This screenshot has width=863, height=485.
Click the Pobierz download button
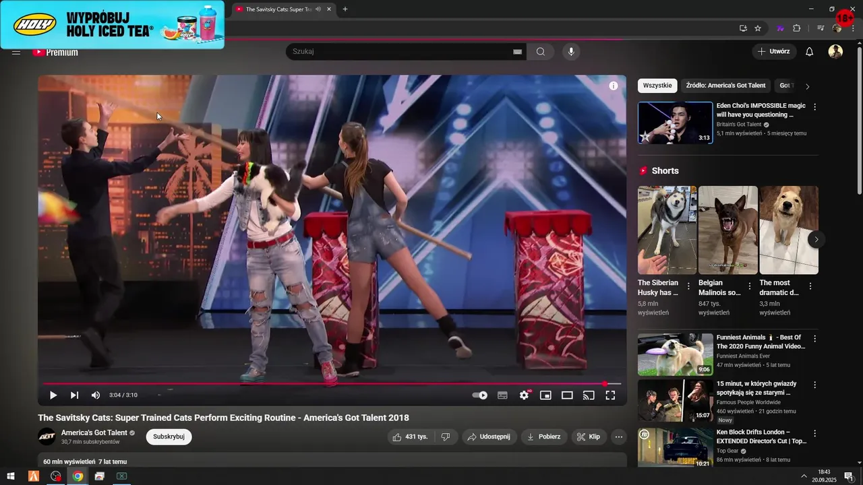click(544, 437)
